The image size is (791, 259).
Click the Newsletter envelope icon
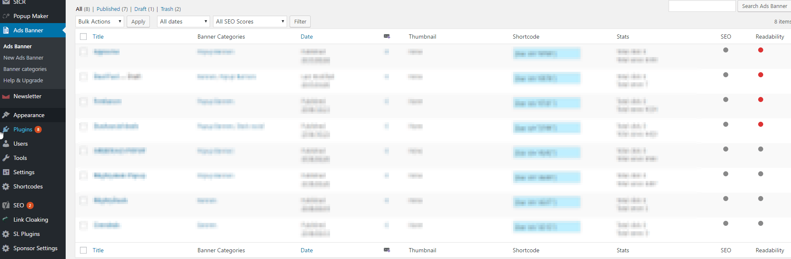[6, 96]
